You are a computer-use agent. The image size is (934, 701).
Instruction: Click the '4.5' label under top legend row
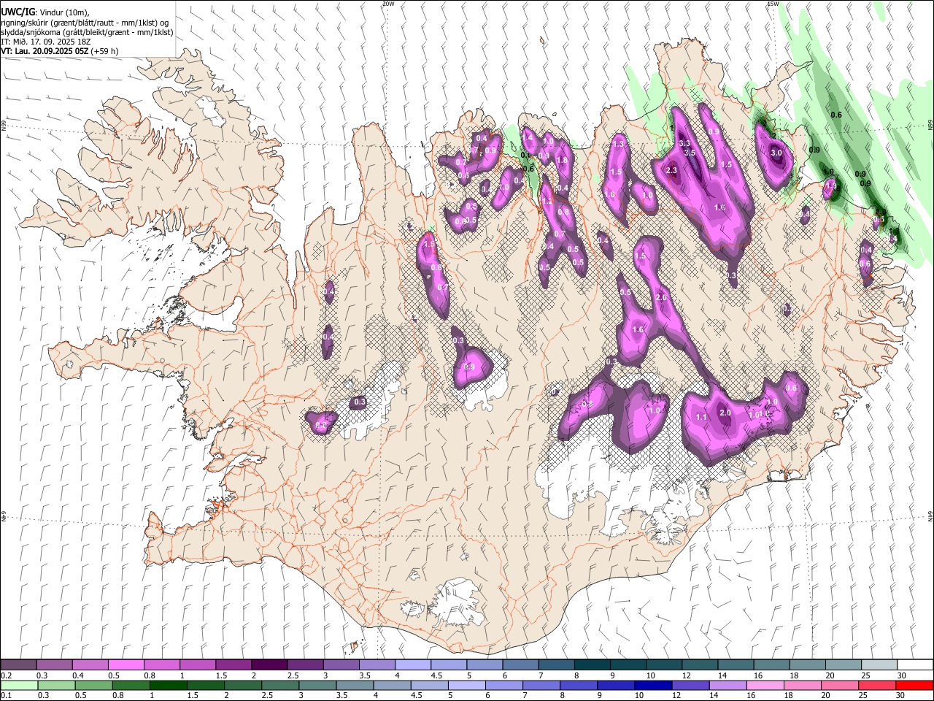click(x=437, y=675)
